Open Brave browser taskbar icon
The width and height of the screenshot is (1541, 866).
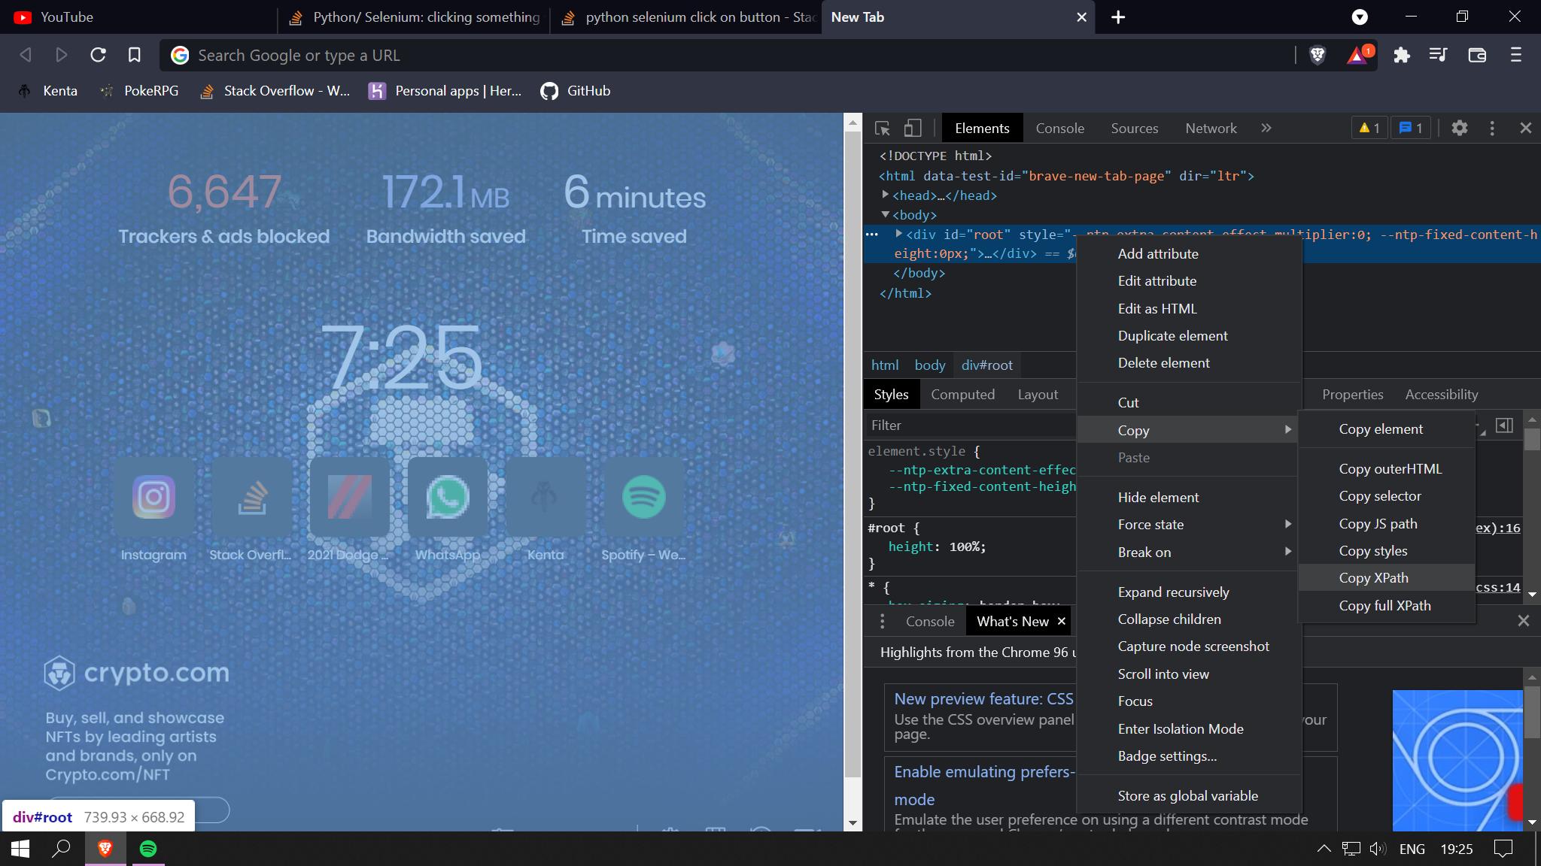coord(105,849)
